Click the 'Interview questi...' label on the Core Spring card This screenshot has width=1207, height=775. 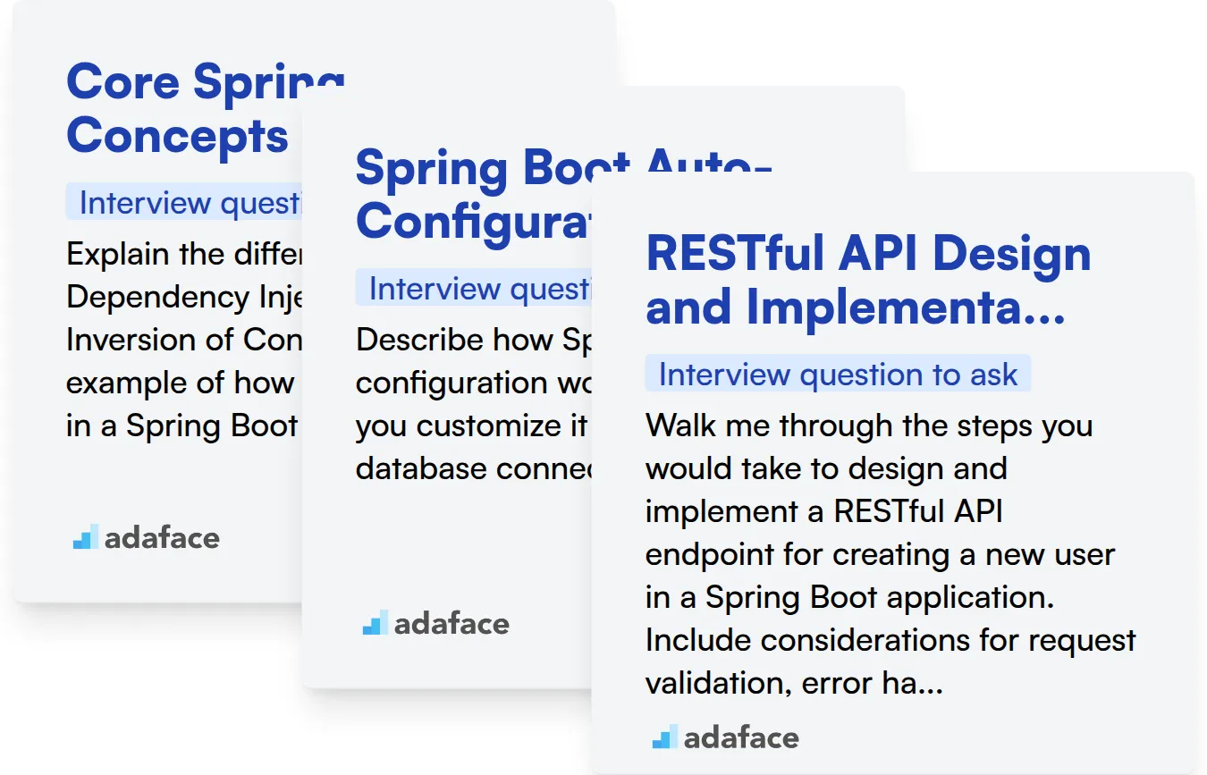tap(183, 202)
